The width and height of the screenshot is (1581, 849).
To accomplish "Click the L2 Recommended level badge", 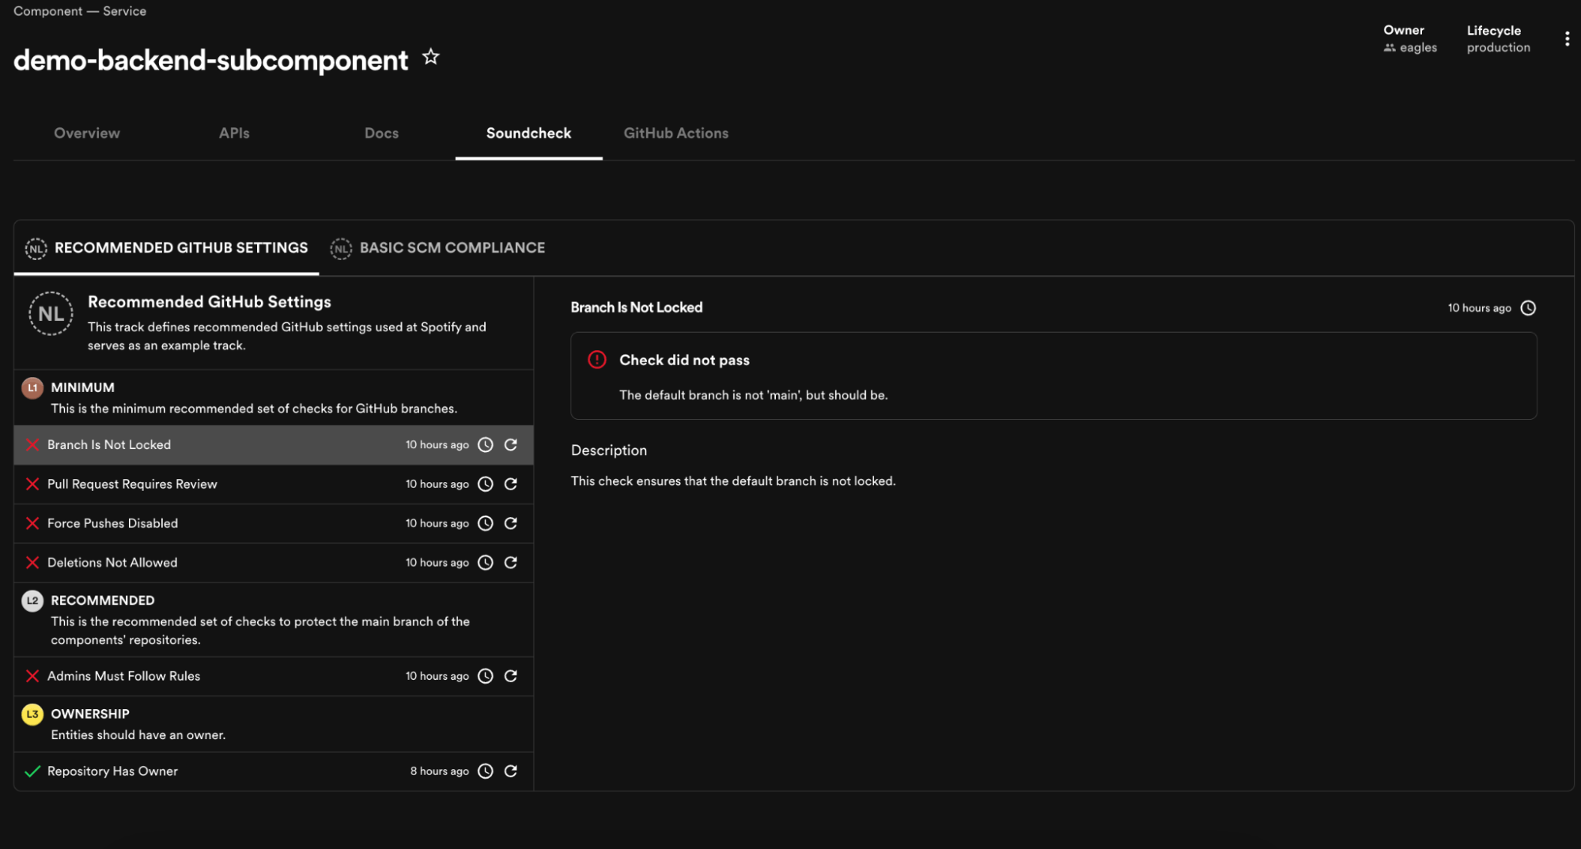I will coord(32,600).
